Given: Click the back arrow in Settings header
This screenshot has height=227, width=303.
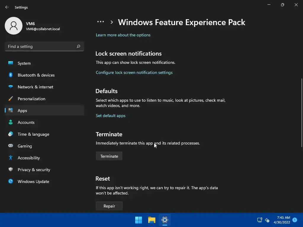Looking at the screenshot, I should point(7,7).
